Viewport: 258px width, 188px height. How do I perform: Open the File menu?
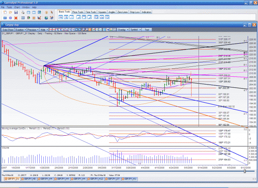3,7
